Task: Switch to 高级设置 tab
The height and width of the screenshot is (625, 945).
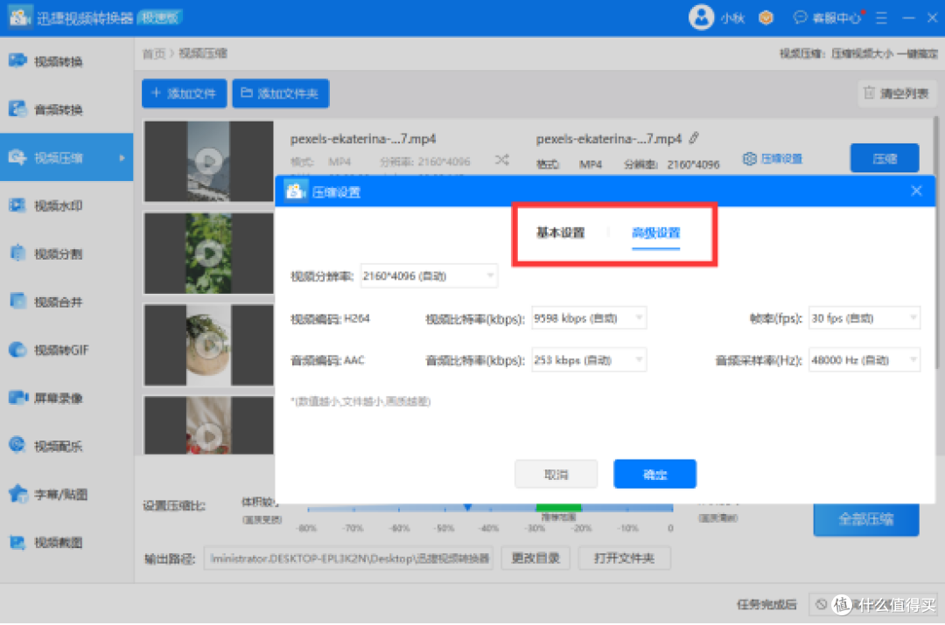Action: [655, 233]
